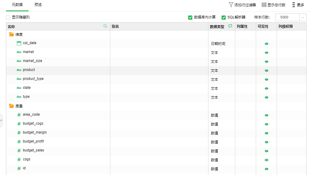Toggle the SQL解析器 checkbox

click(x=224, y=18)
